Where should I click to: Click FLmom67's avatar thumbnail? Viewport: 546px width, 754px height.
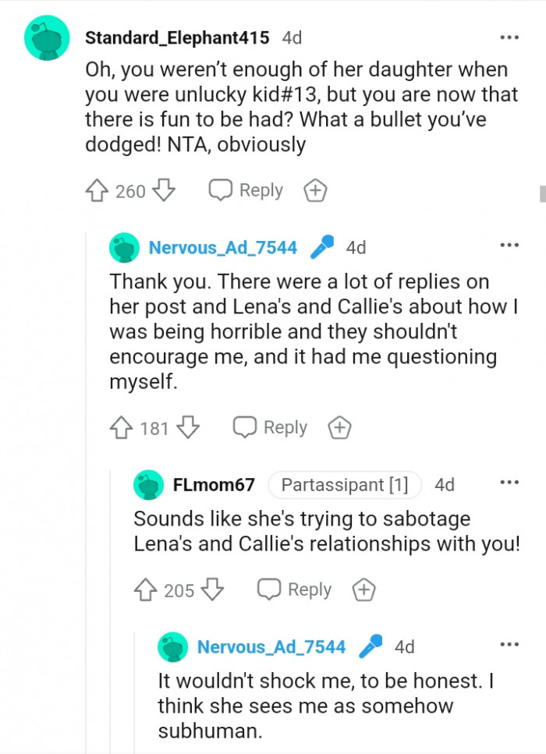(149, 484)
